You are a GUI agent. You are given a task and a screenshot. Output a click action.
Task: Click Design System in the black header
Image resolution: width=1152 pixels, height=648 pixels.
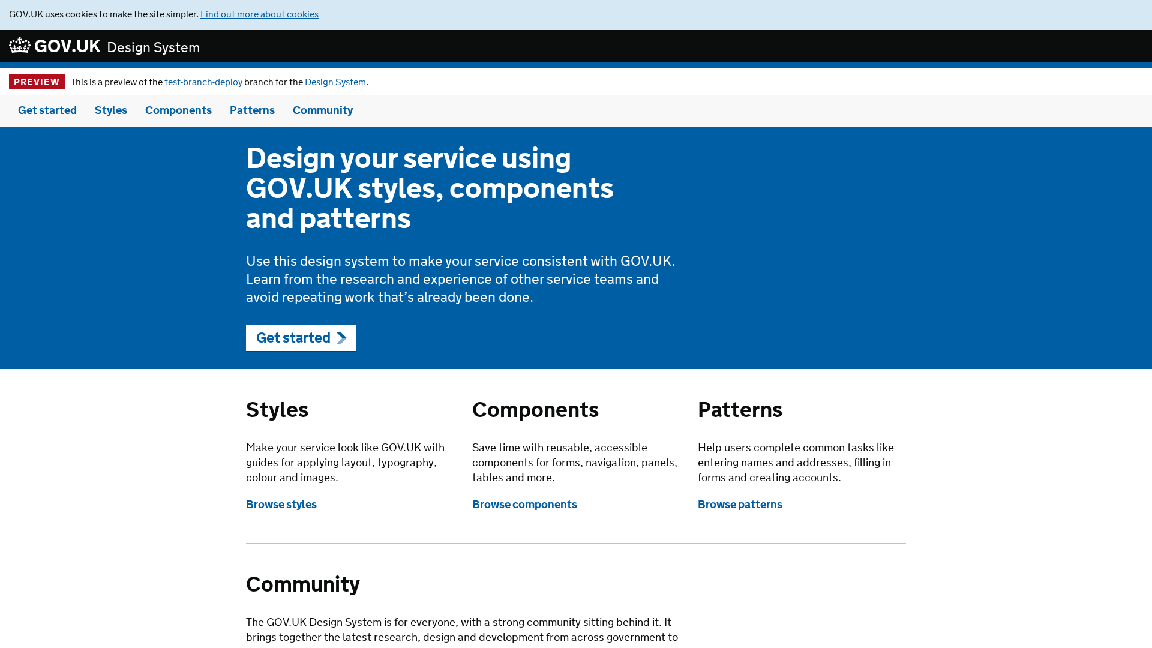click(x=153, y=47)
